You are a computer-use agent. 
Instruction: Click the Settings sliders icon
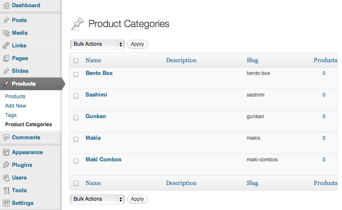click(6, 203)
